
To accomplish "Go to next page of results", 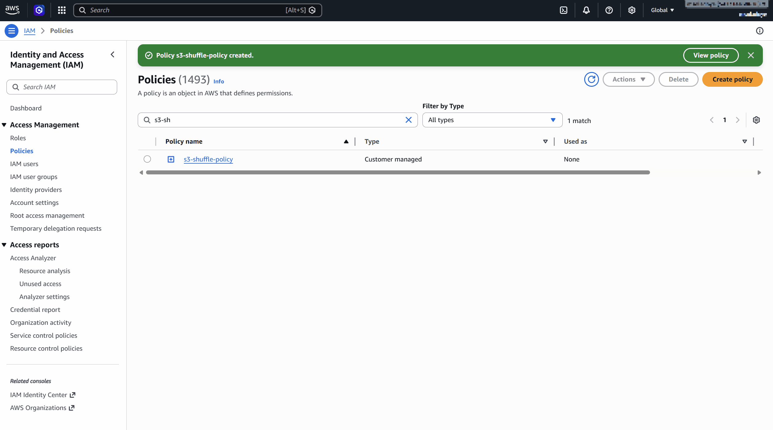I will 738,120.
